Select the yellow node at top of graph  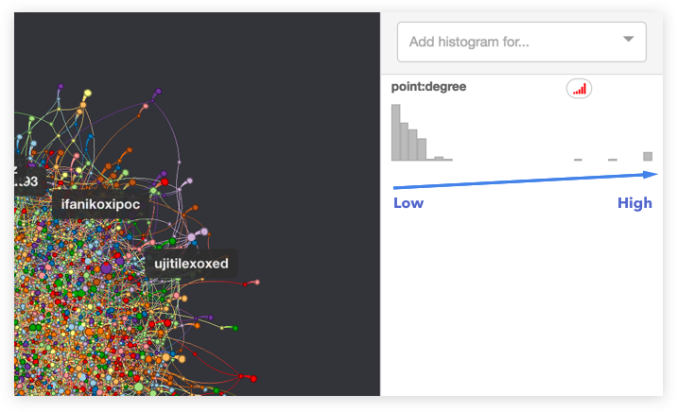tap(88, 94)
